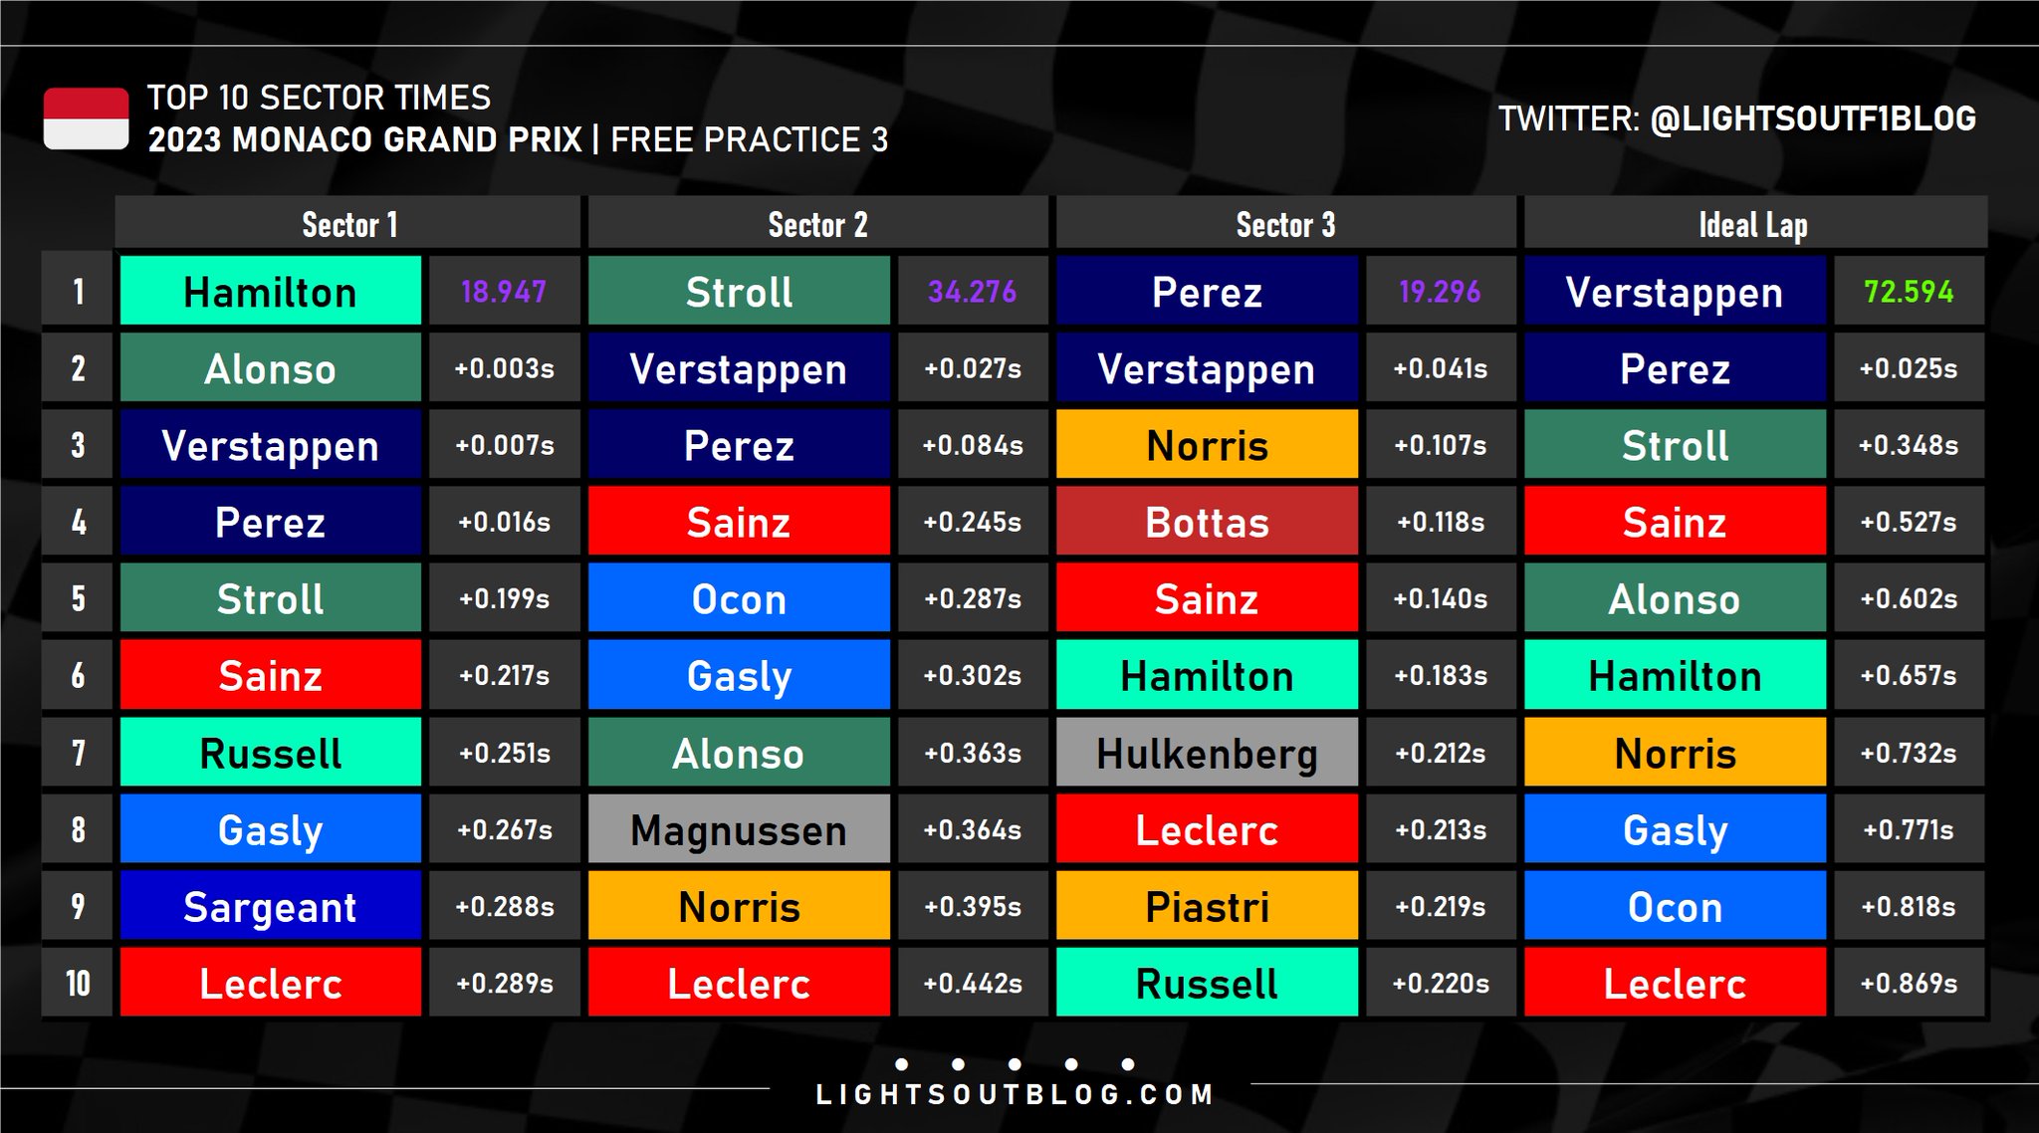Screen dimensions: 2039x1133
Task: Select the Sector 3 column header
Action: point(1285,223)
